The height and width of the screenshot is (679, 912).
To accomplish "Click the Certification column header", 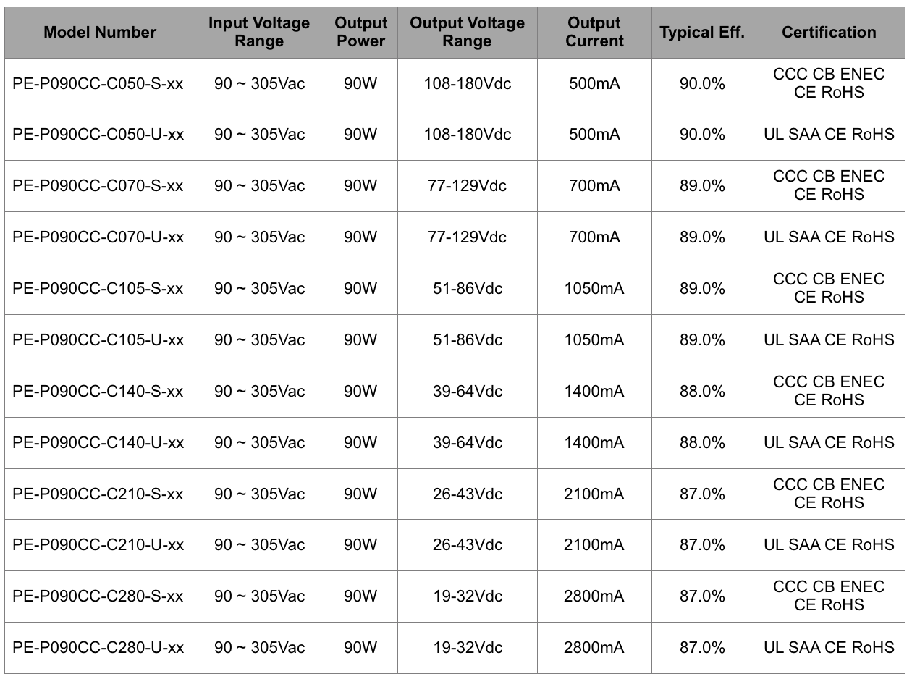I will [829, 33].
